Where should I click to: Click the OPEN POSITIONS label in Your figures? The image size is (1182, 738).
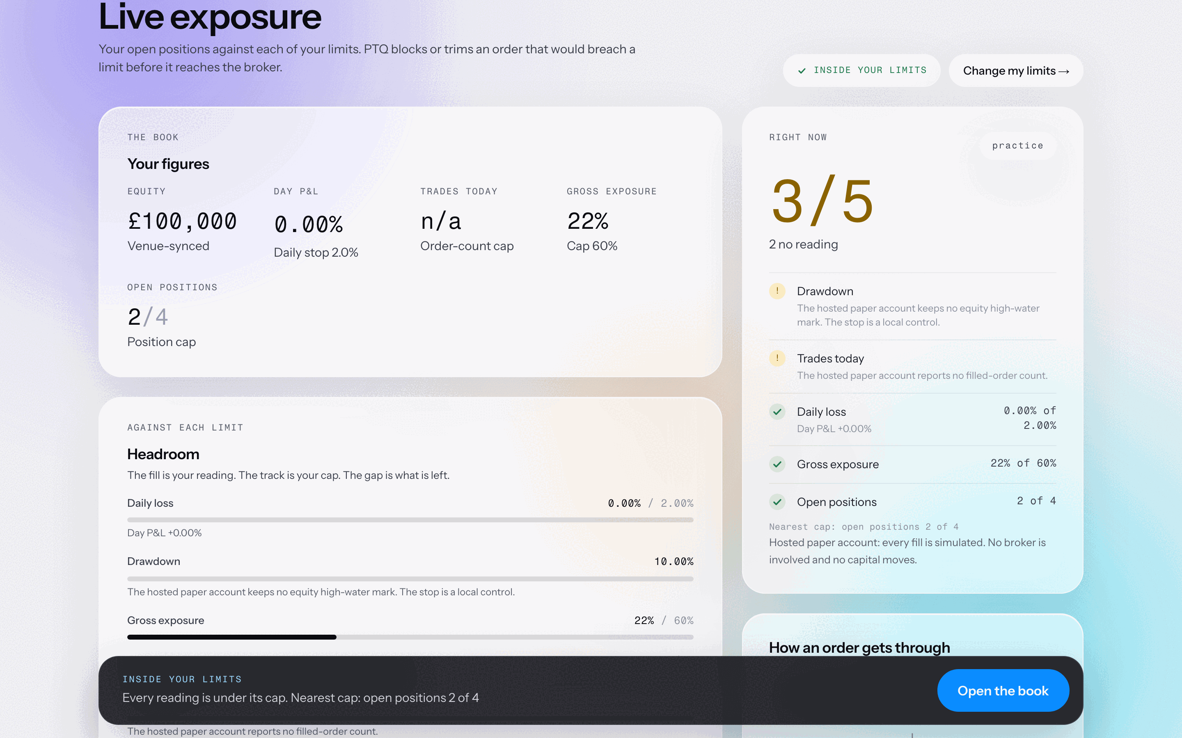coord(172,287)
